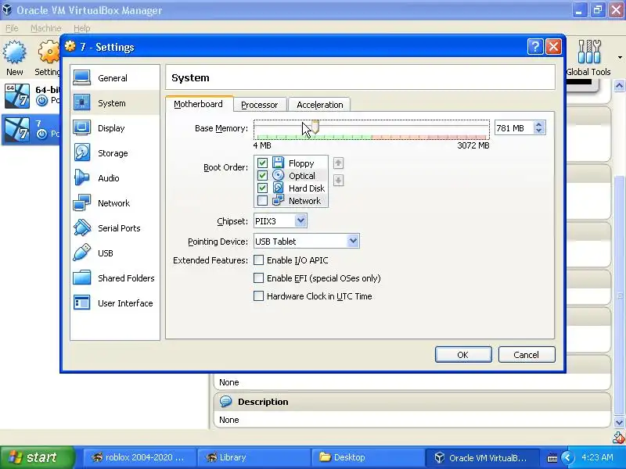
Task: Enable I/O APIC checkbox
Action: [x=259, y=260]
